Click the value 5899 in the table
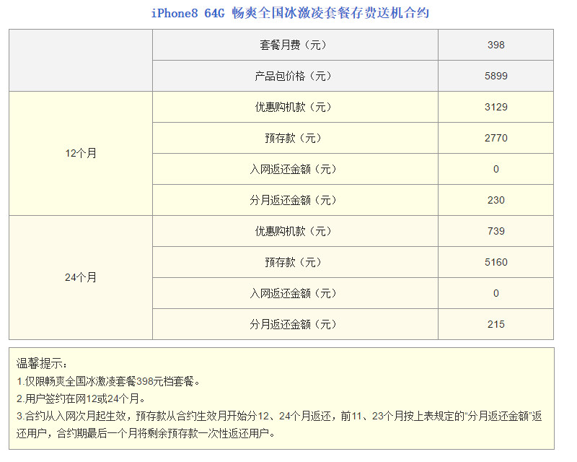 point(495,76)
